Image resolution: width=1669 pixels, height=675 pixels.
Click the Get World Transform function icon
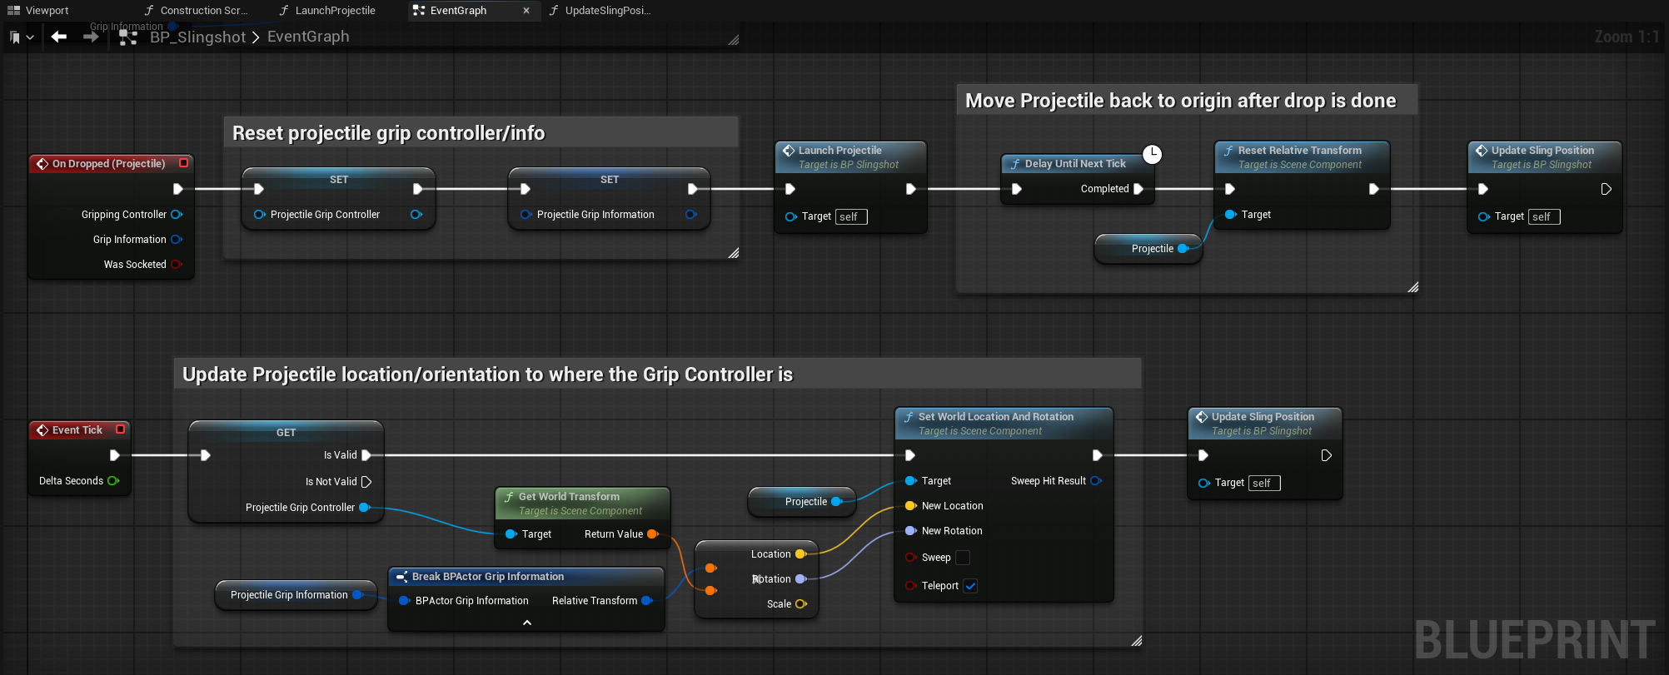click(509, 497)
